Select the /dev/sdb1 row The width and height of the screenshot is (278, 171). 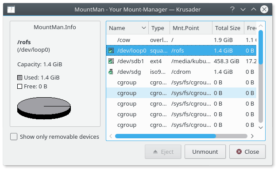click(181, 61)
